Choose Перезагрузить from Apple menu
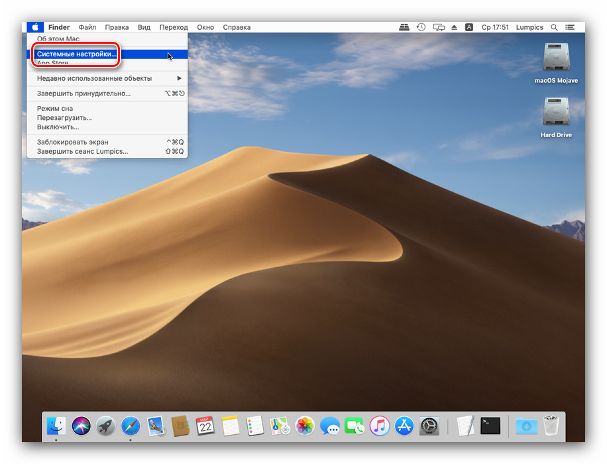 coord(64,117)
